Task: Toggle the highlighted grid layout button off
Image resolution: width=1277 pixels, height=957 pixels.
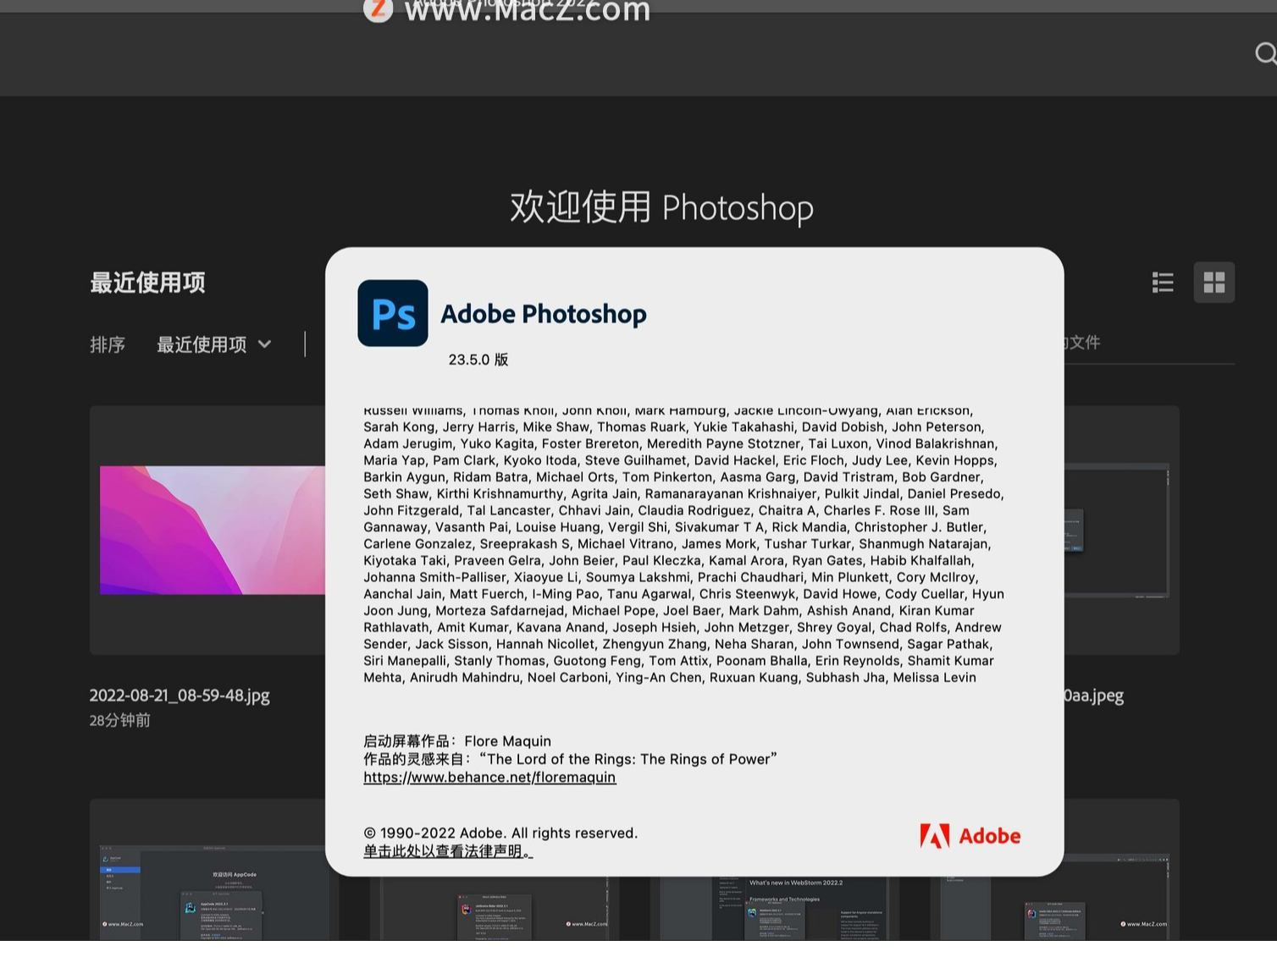Action: coord(1214,283)
